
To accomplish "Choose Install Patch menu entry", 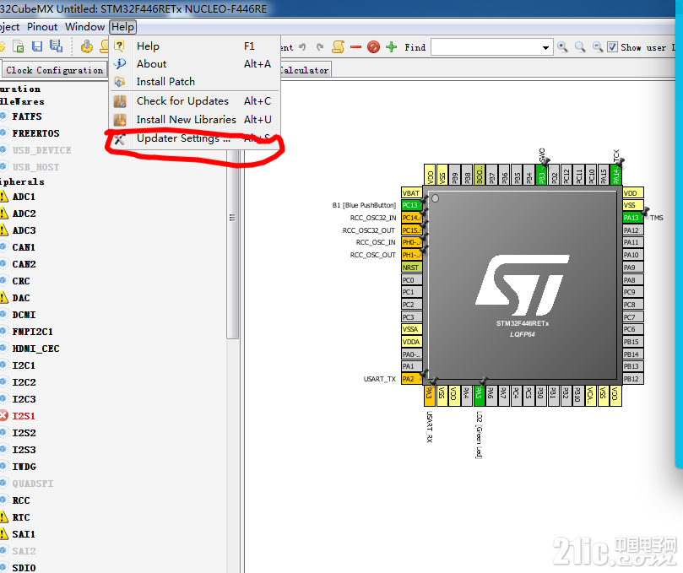I will tap(195, 81).
